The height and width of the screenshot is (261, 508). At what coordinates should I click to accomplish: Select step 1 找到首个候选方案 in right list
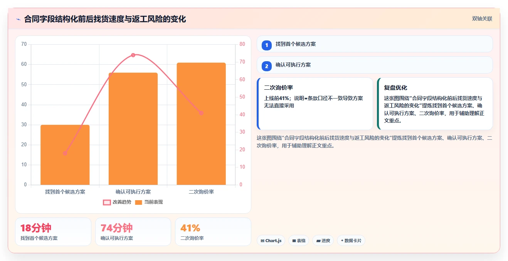pos(375,44)
